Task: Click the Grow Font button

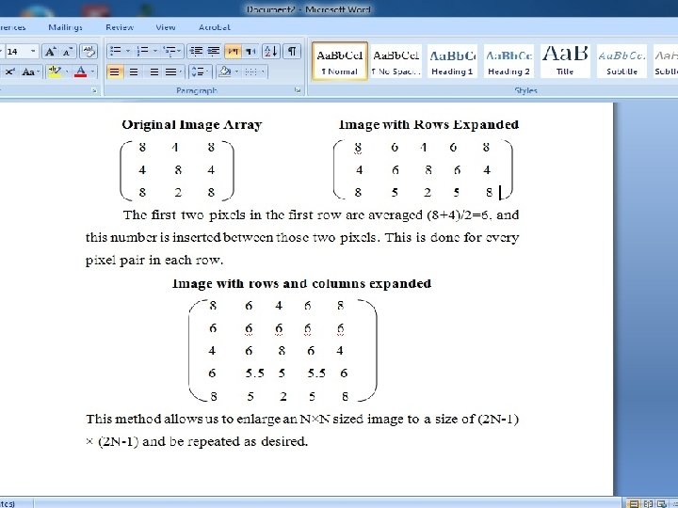Action: click(50, 52)
